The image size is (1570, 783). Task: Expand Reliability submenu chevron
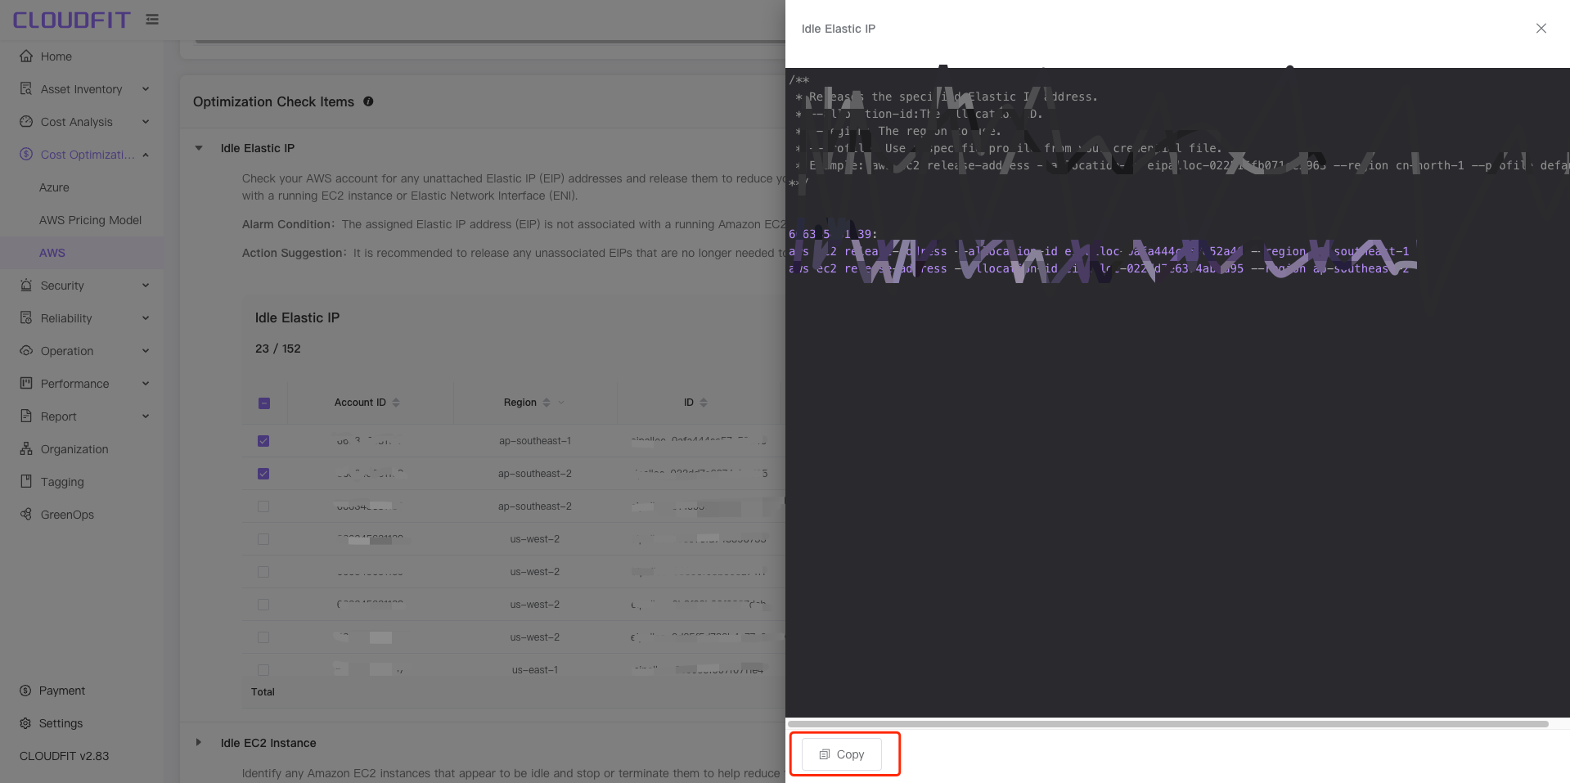(146, 317)
